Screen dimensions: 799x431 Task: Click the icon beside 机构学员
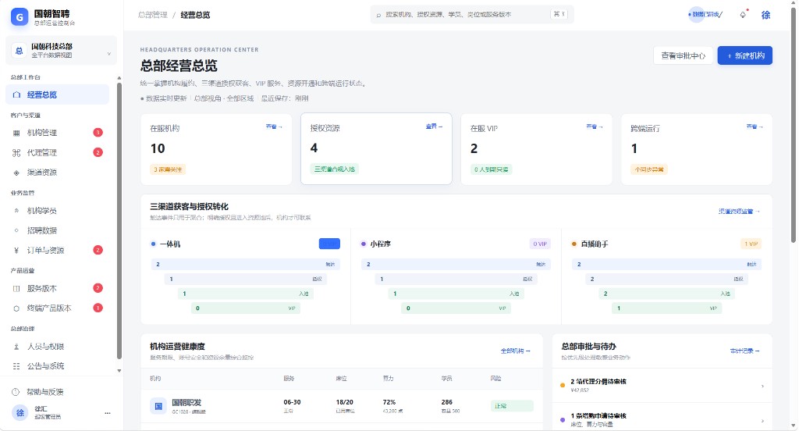click(x=16, y=211)
